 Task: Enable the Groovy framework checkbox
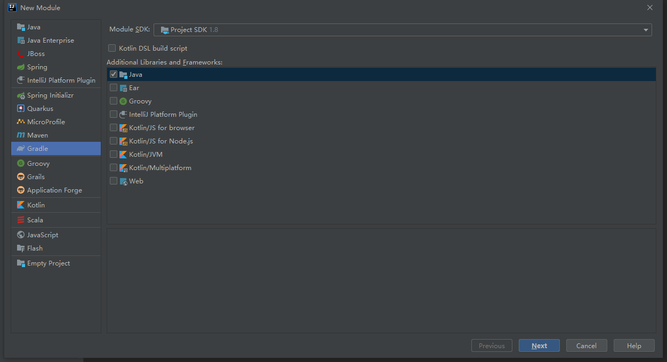114,101
